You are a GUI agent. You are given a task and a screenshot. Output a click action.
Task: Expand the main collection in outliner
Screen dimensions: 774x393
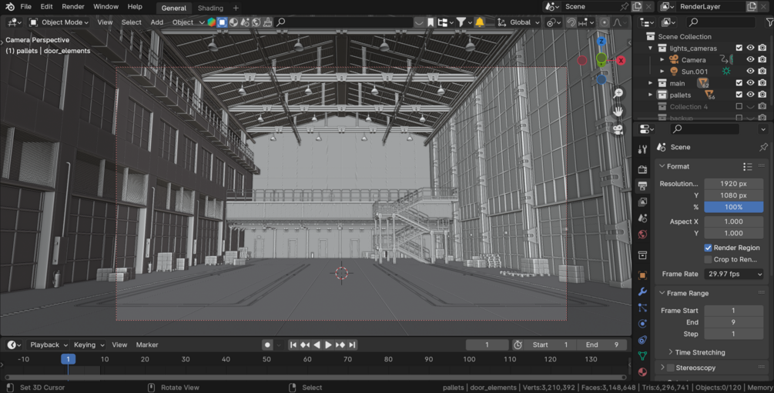[650, 83]
